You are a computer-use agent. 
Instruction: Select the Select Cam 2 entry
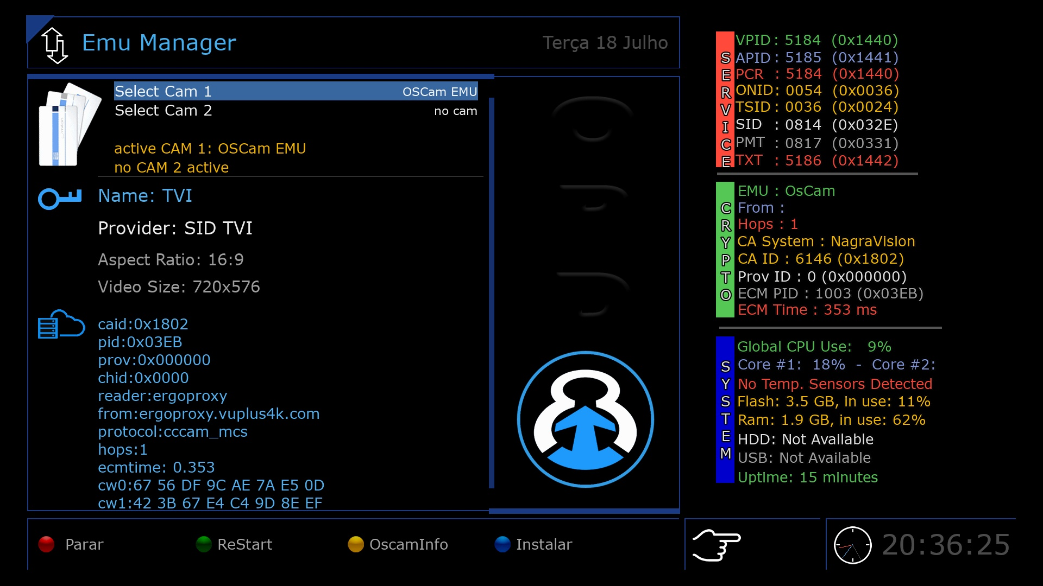click(x=296, y=111)
